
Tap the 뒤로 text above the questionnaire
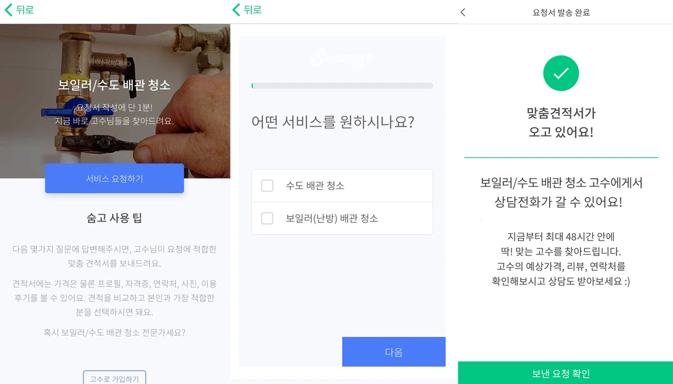pos(253,10)
